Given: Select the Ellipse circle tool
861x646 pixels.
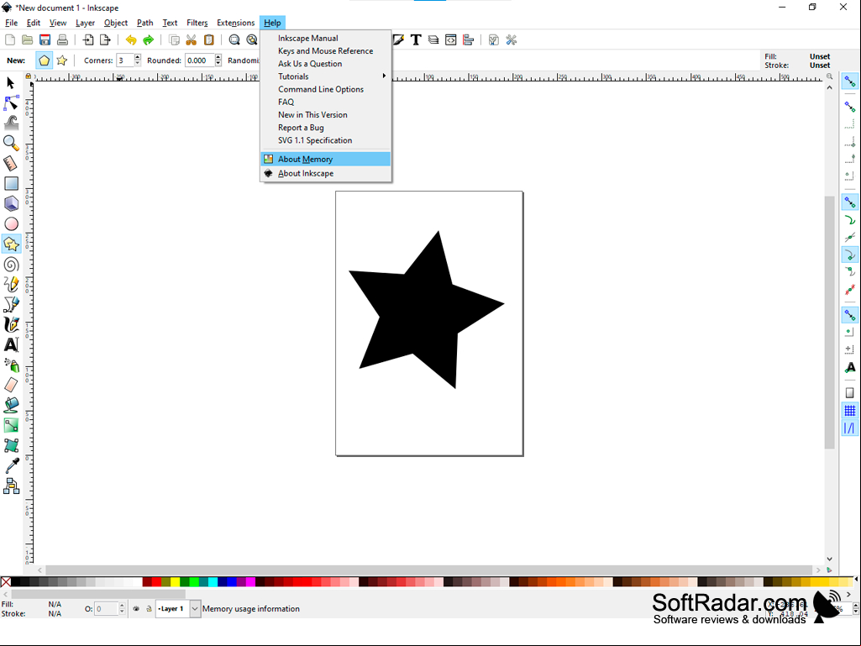Looking at the screenshot, I should click(x=11, y=224).
